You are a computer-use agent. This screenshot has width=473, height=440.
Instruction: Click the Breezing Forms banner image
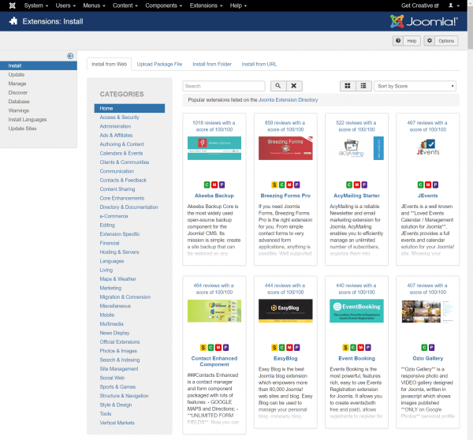click(285, 148)
